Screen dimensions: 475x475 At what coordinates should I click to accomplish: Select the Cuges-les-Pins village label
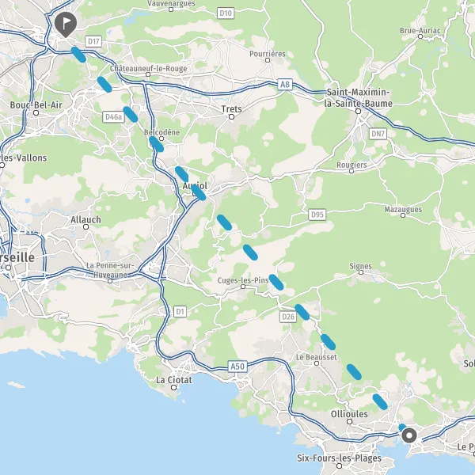[243, 280]
